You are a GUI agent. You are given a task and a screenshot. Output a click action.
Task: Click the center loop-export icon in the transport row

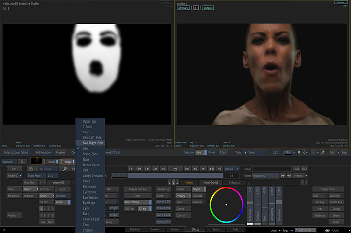pos(175,169)
